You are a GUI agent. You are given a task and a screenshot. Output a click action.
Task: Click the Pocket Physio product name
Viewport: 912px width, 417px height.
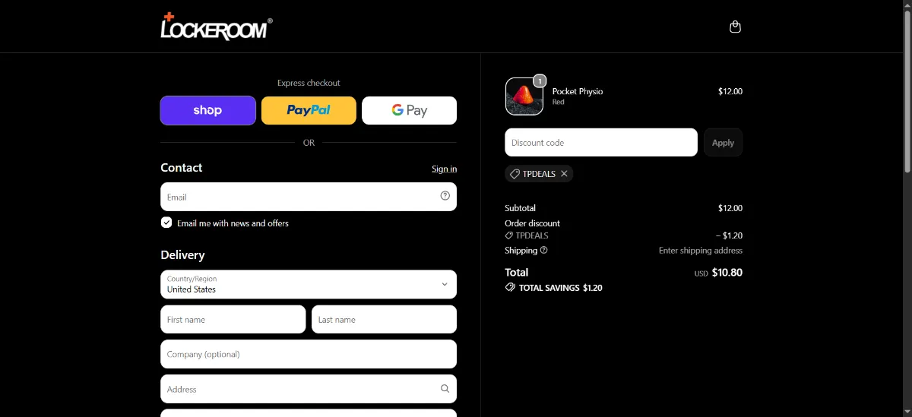[x=578, y=91]
